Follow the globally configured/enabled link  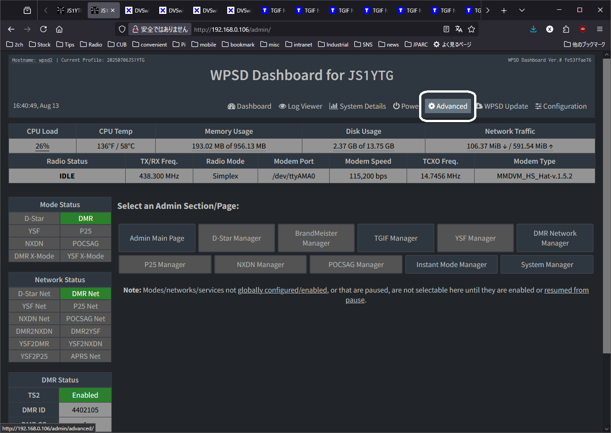pos(282,290)
